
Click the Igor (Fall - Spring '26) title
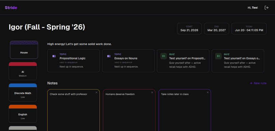(x=47, y=27)
